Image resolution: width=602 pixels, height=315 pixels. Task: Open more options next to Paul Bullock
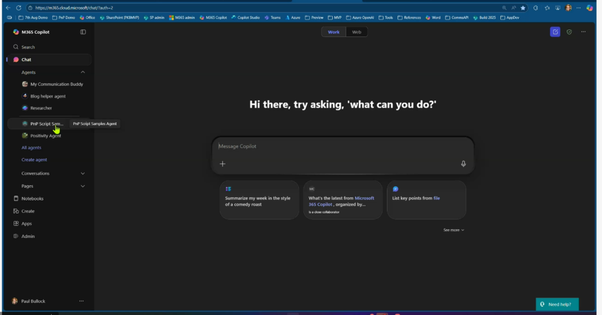point(81,301)
